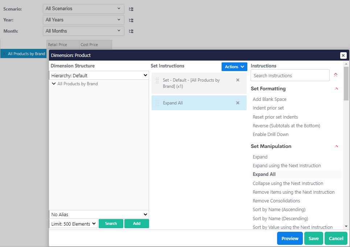Click drag handle of Expand All instruction
Viewport: 350px width, 247px height.
click(x=157, y=103)
